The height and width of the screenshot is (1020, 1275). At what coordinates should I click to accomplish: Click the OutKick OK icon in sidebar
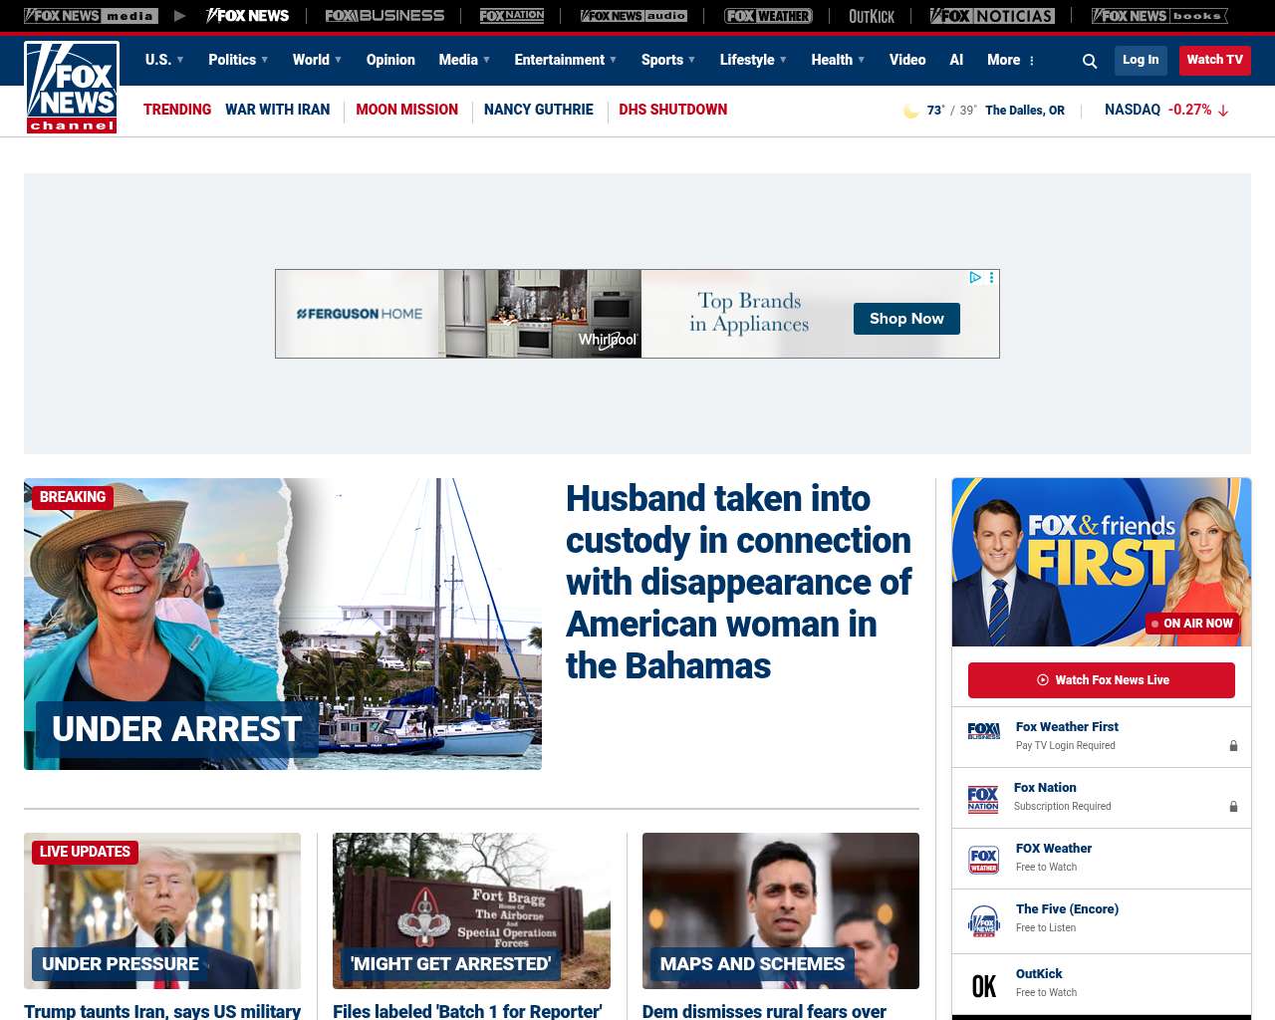pos(983,986)
